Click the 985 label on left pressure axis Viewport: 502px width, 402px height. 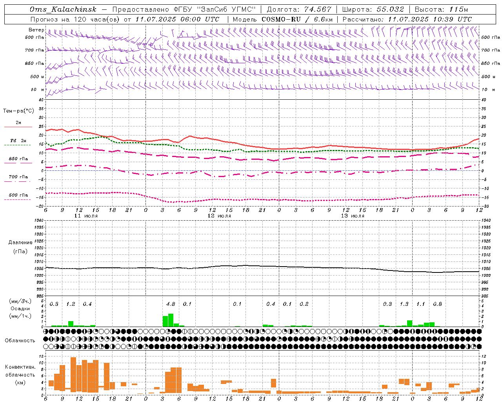click(40, 296)
